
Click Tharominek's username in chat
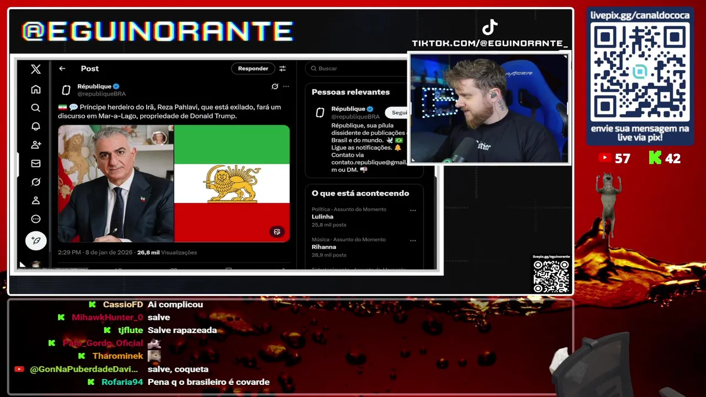click(x=117, y=356)
